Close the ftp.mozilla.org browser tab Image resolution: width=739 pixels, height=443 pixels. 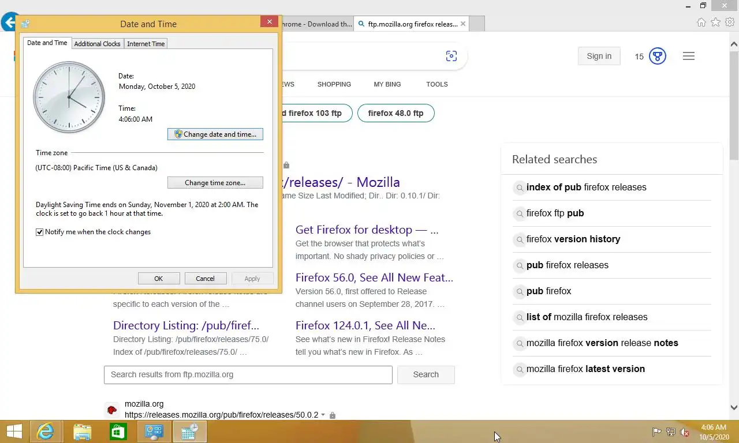point(462,24)
